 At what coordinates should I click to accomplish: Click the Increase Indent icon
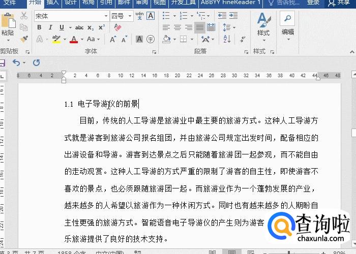click(233, 16)
